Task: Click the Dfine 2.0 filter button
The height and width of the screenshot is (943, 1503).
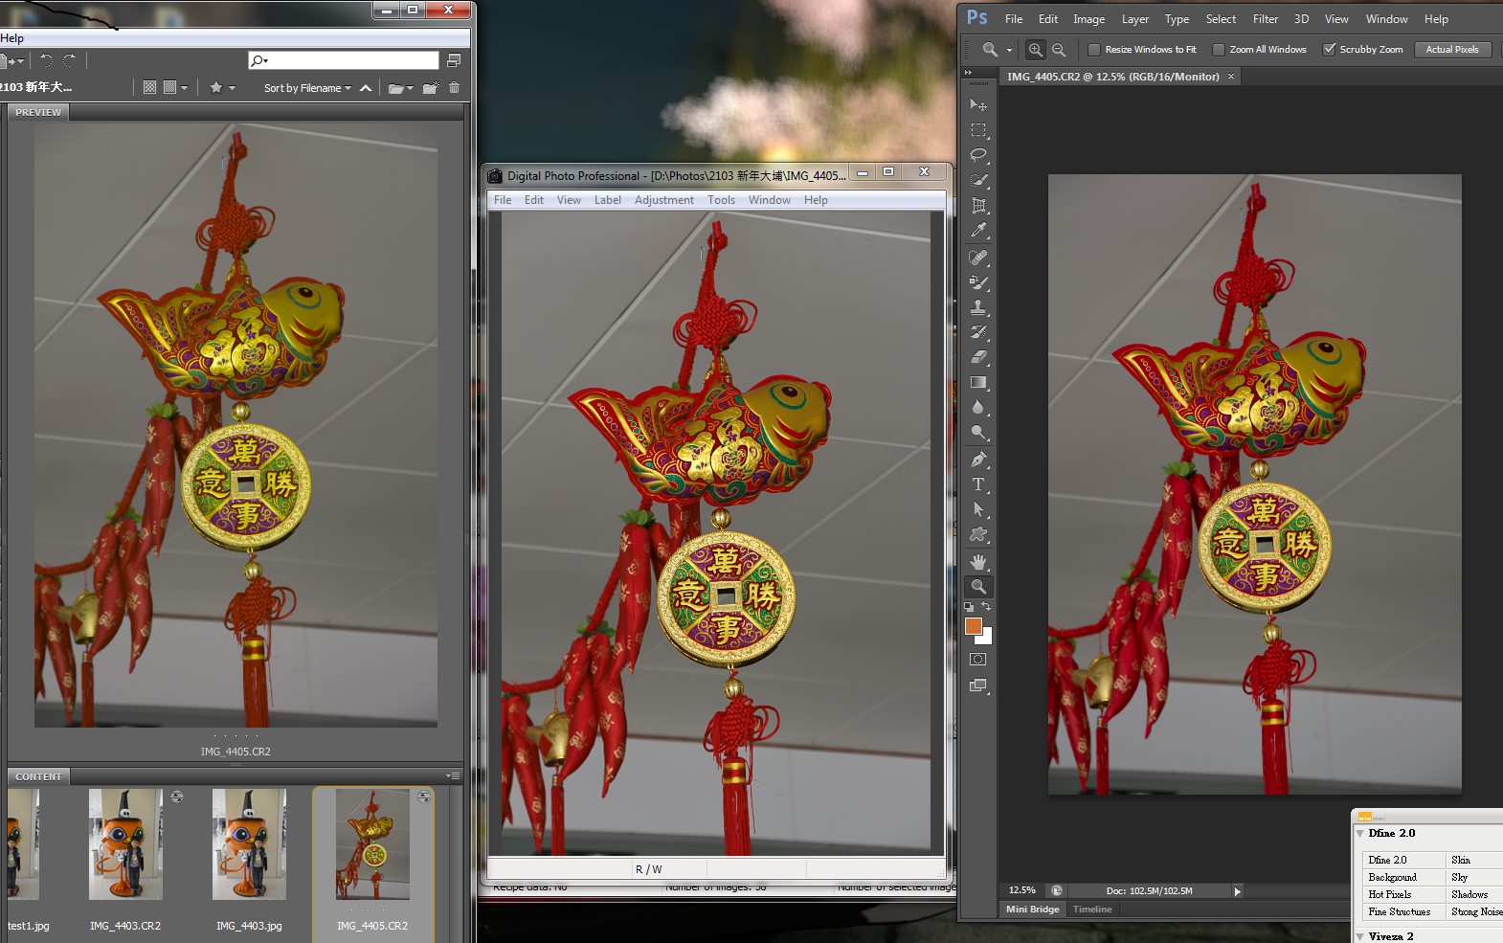Action: [1403, 860]
